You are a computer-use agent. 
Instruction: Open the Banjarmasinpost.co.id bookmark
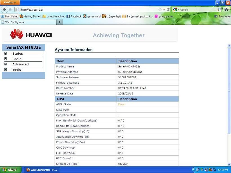click(137, 16)
